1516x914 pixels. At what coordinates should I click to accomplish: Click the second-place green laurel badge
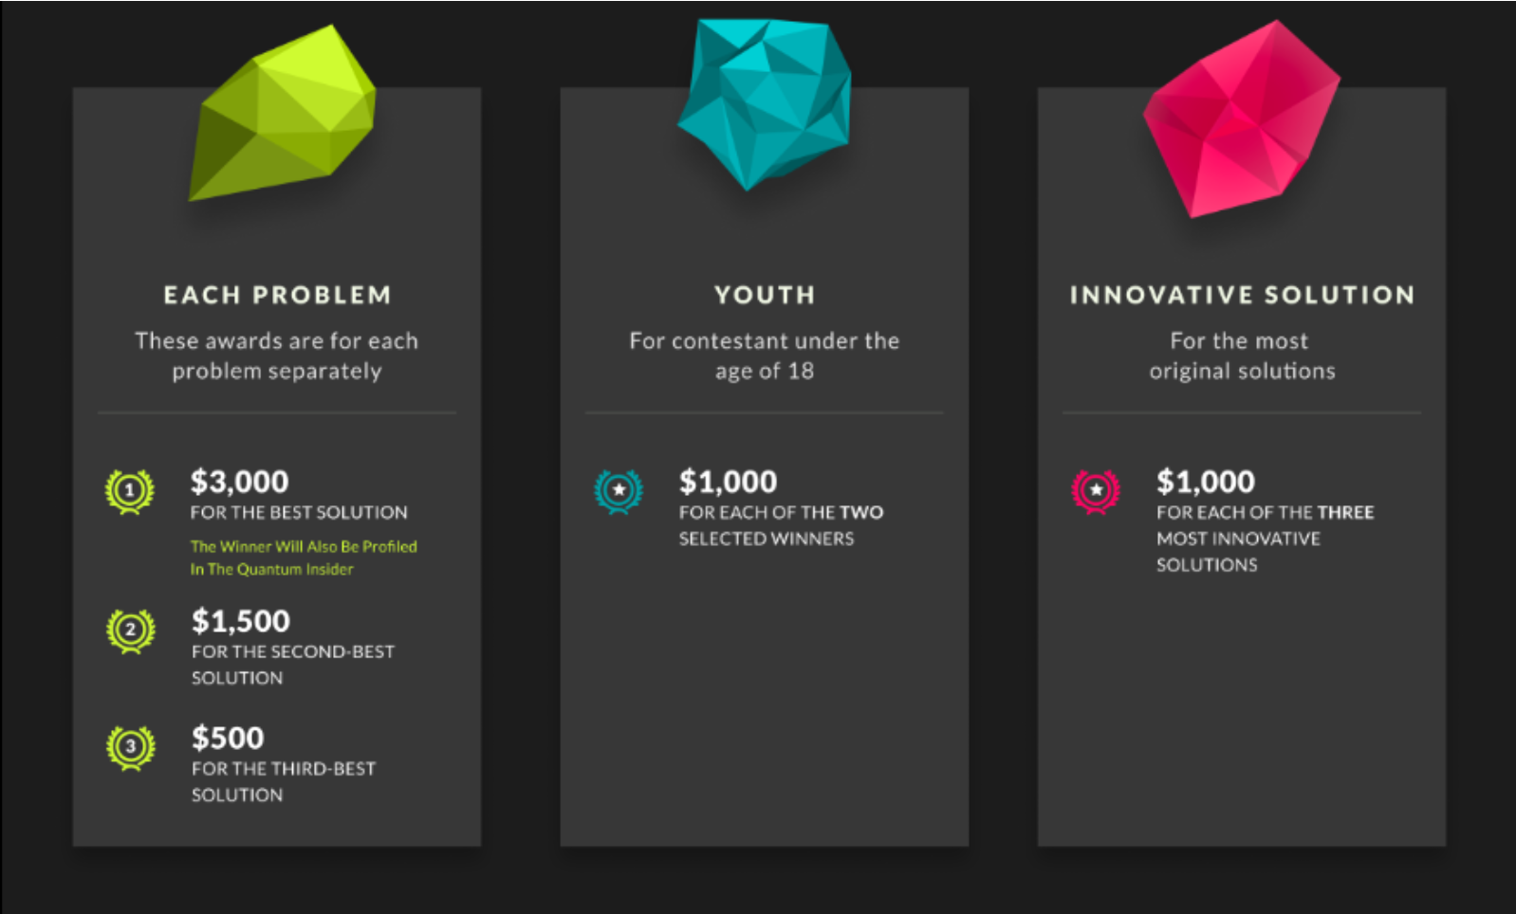131,631
